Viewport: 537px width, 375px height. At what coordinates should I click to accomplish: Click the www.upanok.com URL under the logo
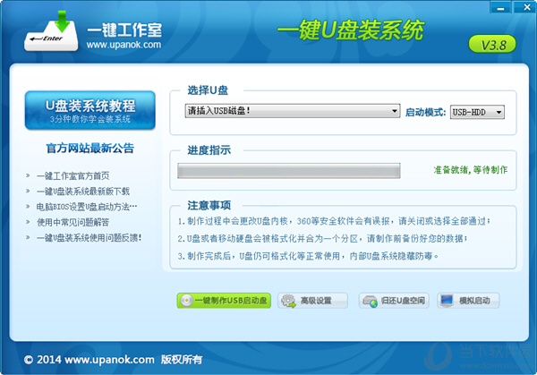point(124,43)
